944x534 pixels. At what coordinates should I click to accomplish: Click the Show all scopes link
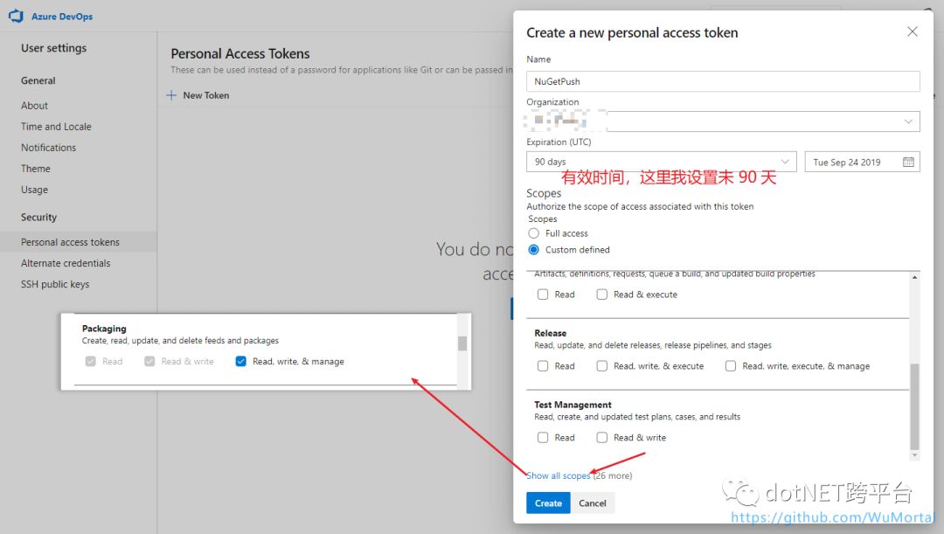[x=558, y=475]
